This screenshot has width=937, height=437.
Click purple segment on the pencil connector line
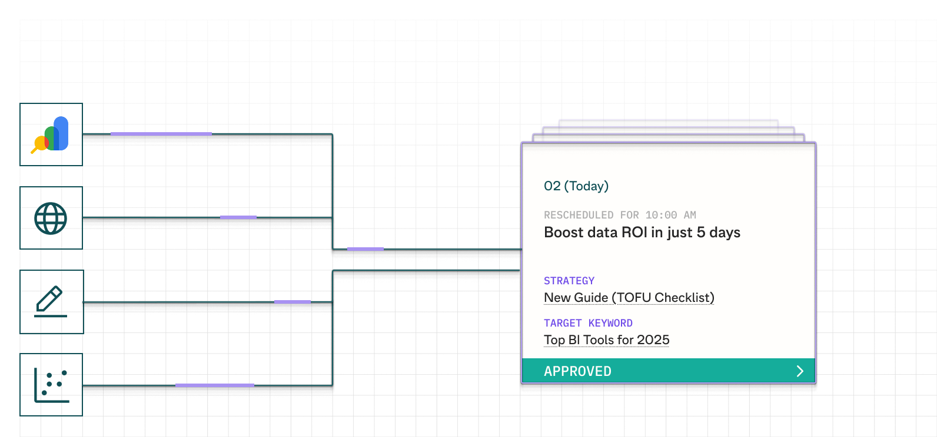click(x=292, y=302)
